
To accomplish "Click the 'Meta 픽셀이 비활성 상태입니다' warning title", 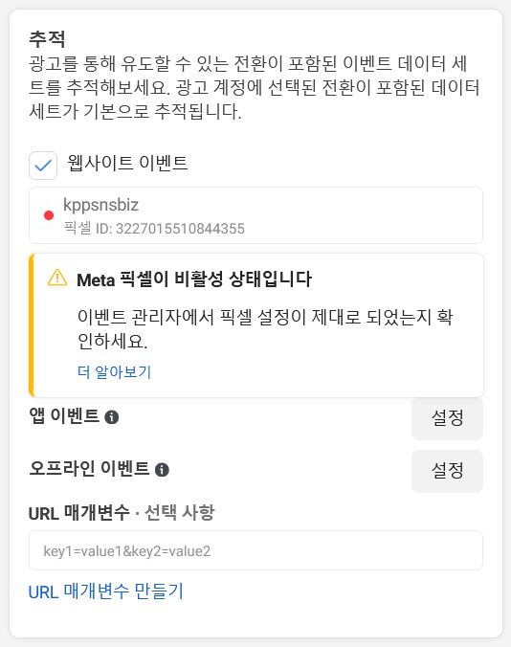I will point(194,279).
